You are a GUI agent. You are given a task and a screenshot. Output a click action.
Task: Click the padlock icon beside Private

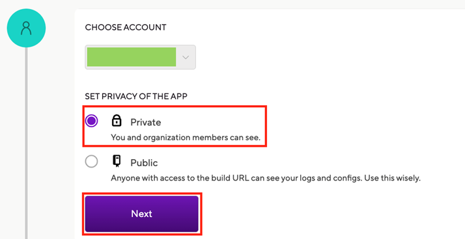(x=117, y=120)
